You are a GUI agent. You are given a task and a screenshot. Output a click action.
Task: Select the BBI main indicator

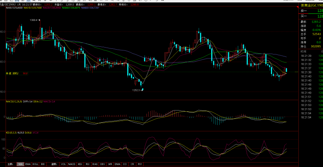coord(43,164)
